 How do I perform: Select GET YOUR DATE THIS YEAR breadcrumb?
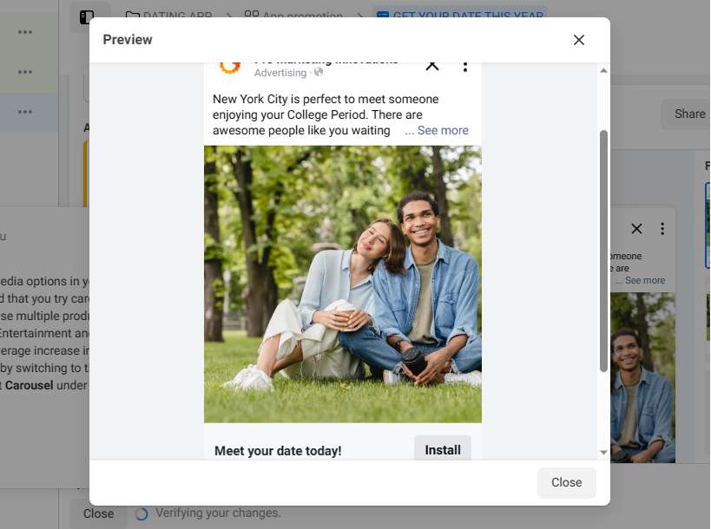click(459, 16)
